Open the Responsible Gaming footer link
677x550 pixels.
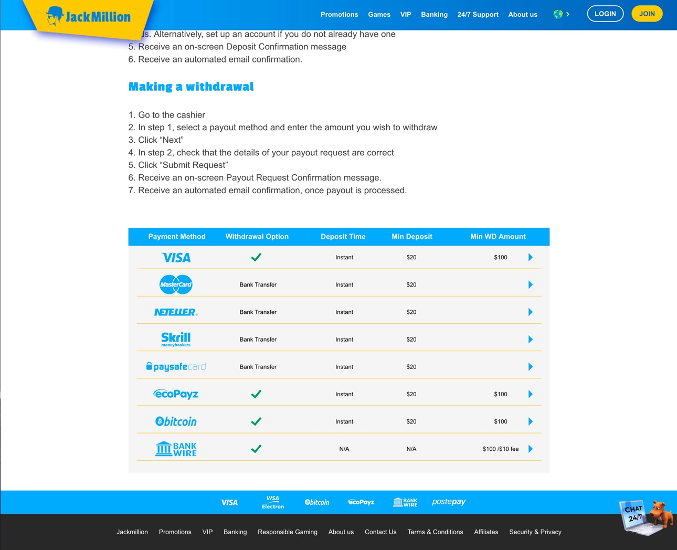(288, 532)
